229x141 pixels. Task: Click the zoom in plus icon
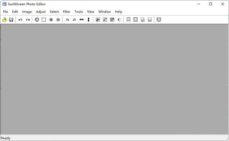tap(51, 20)
